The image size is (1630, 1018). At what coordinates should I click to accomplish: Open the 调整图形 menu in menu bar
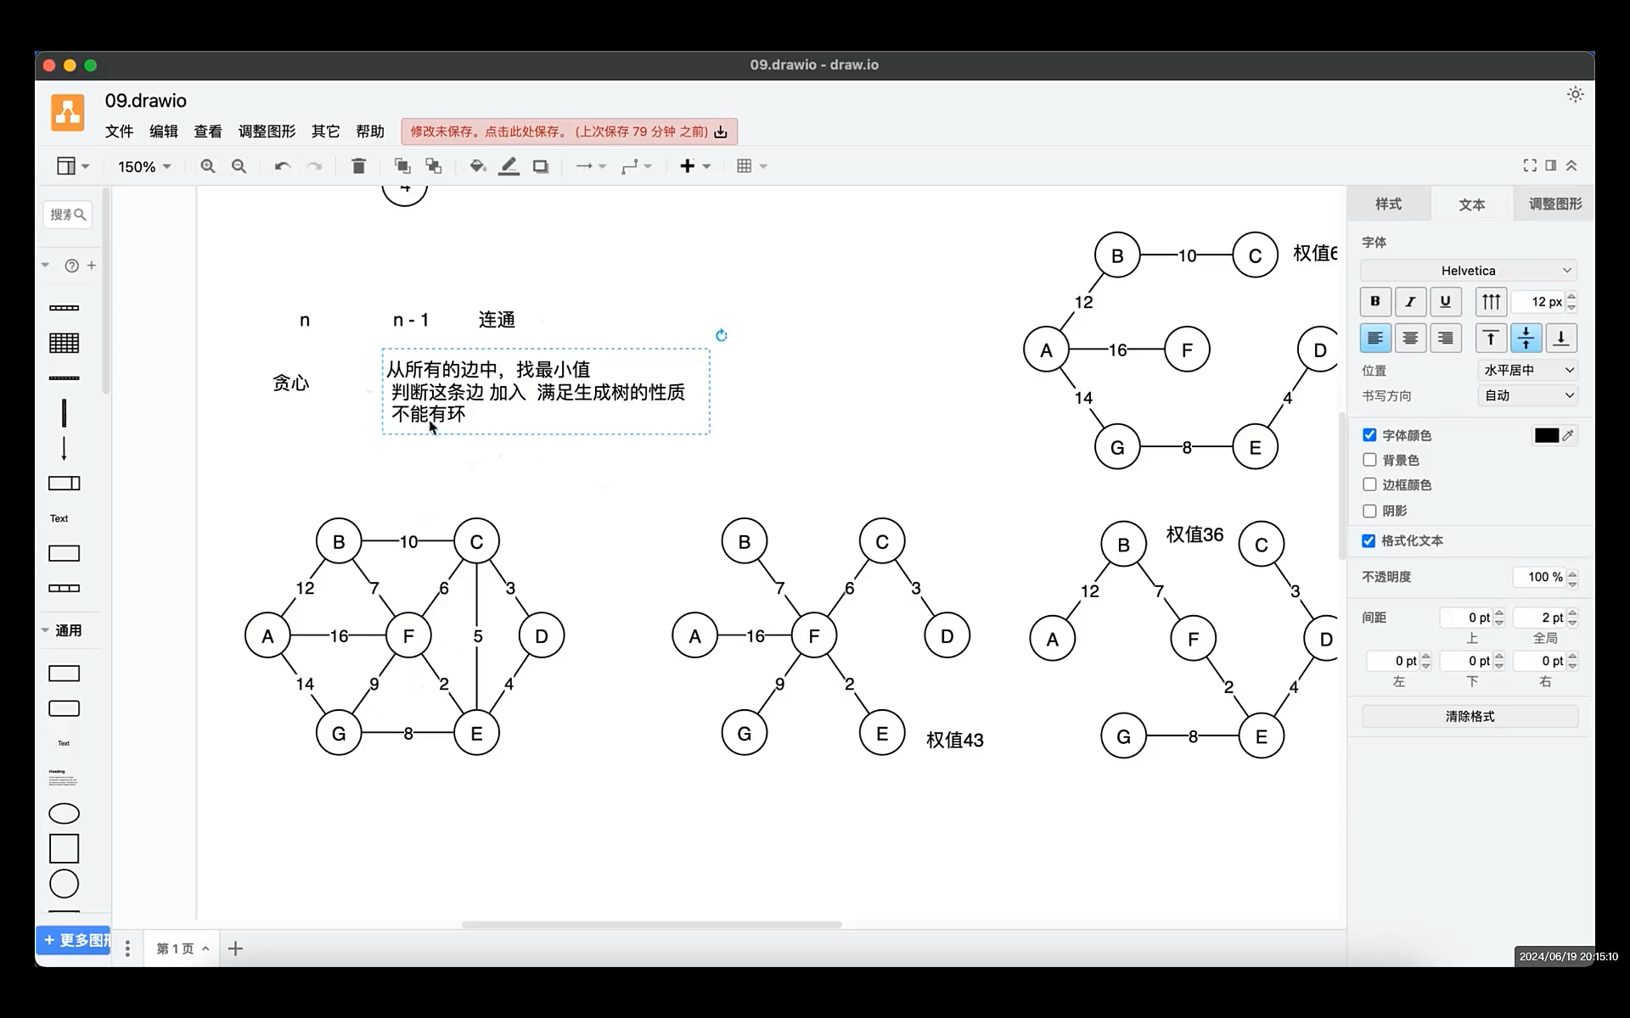click(267, 131)
